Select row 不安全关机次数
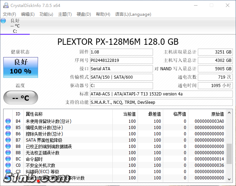The image size is (236, 186). (115, 165)
